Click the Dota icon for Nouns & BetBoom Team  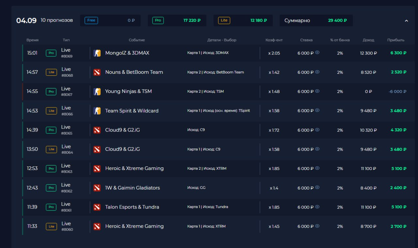click(x=97, y=72)
